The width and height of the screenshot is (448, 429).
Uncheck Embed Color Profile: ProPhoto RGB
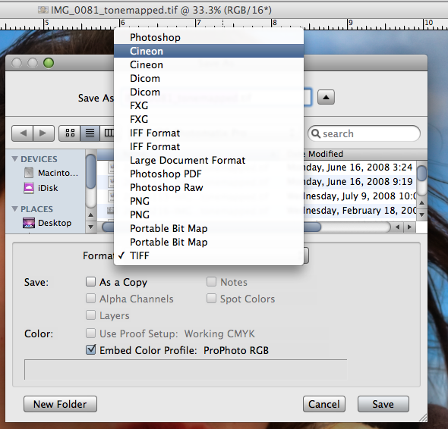coord(91,350)
